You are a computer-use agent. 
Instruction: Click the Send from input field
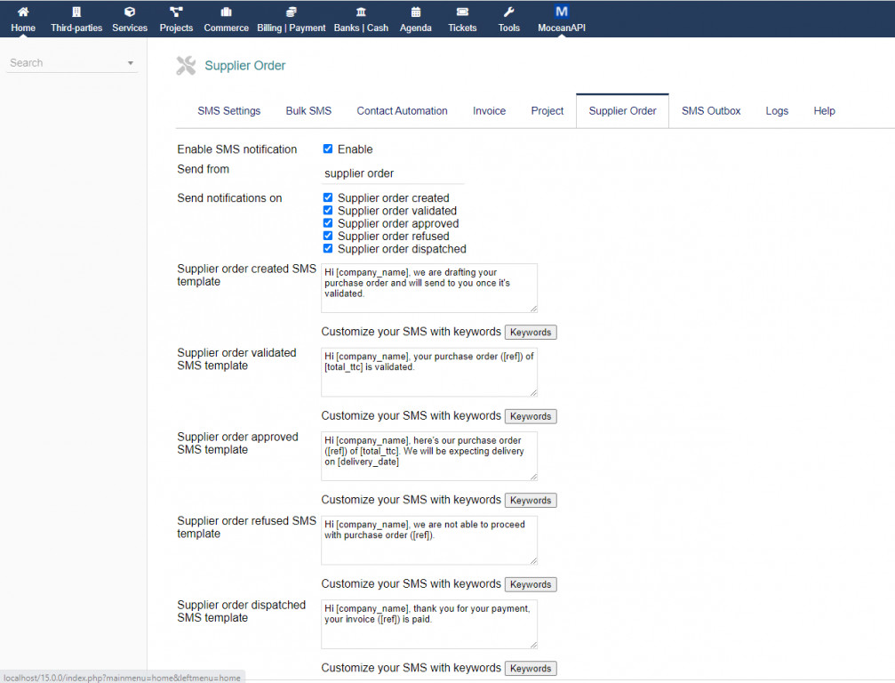(392, 173)
